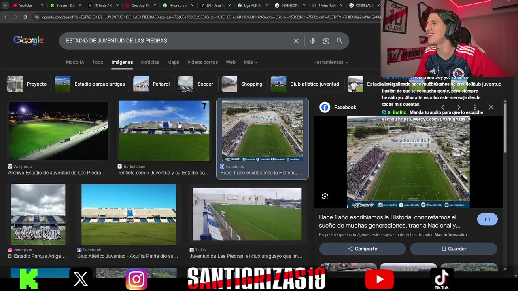Filter images by the Proyecto chip

click(28, 84)
